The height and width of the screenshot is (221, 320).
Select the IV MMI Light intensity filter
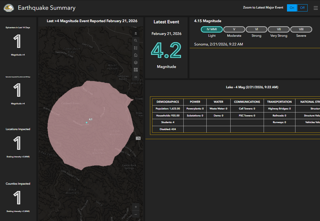[x=212, y=29]
